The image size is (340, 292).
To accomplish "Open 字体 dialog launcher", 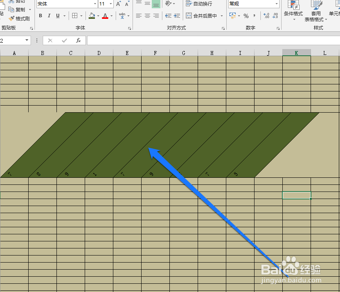I will click(129, 28).
